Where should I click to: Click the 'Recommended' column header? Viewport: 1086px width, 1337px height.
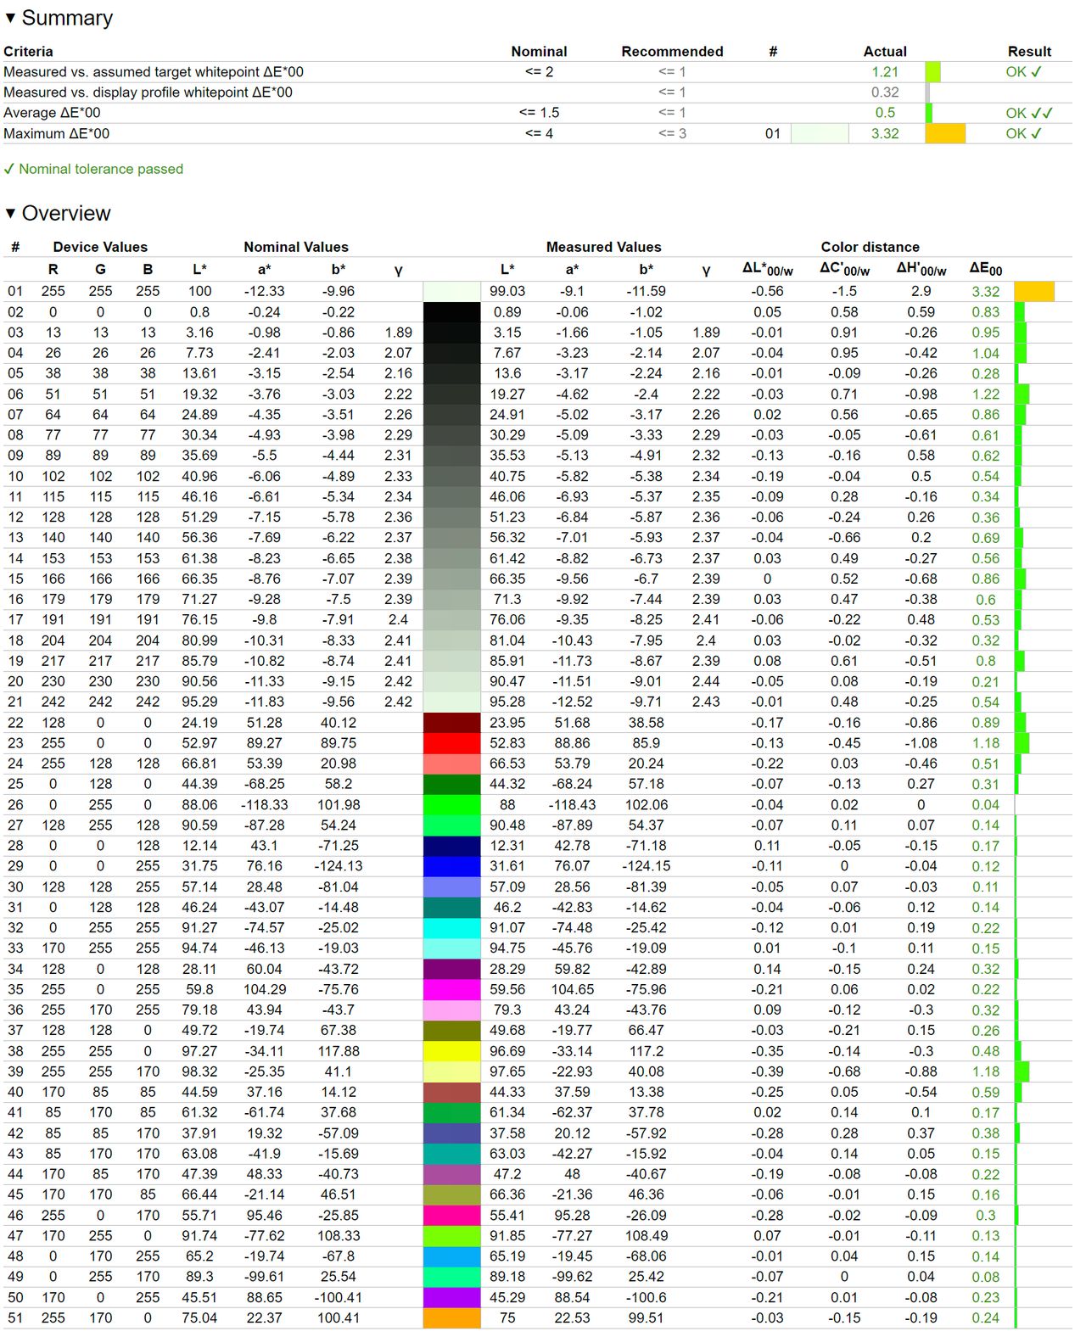672,52
